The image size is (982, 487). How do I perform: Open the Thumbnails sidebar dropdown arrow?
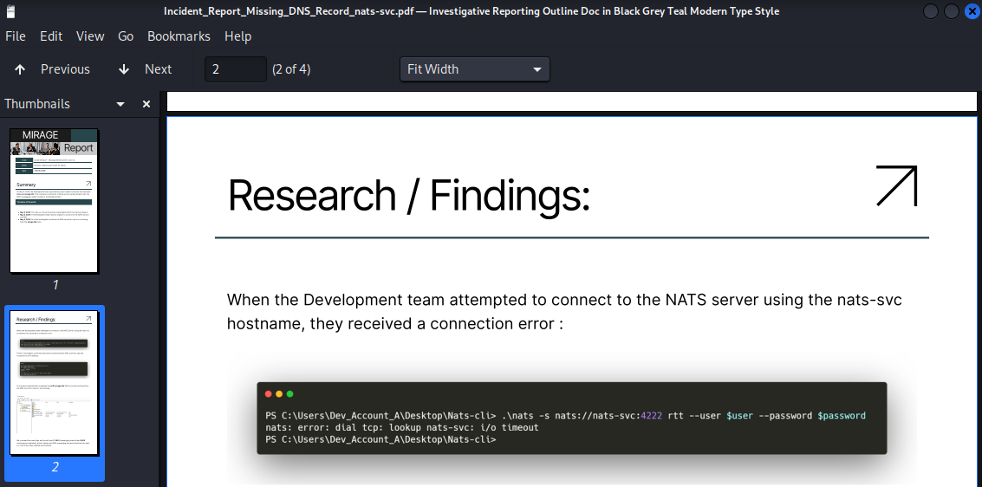pos(121,104)
